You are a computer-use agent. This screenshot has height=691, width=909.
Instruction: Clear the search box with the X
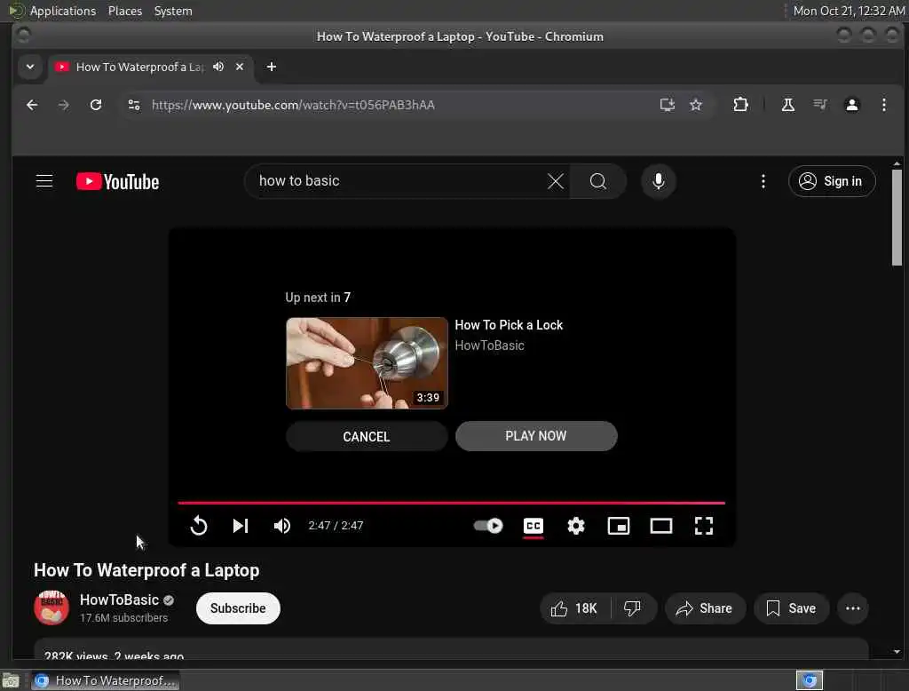pos(555,181)
